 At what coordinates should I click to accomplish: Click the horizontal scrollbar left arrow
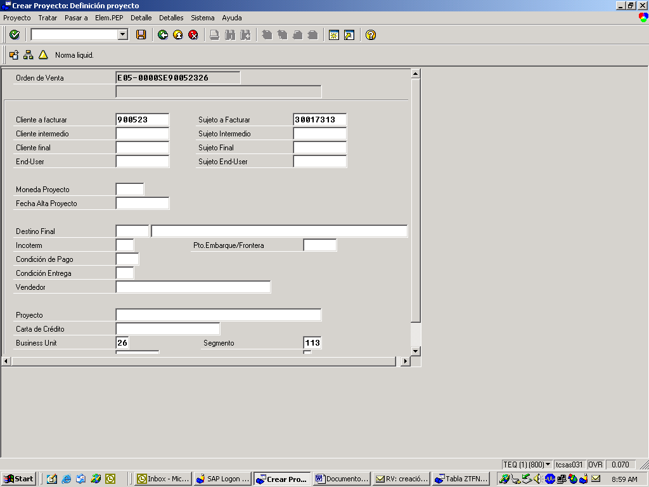pyautogui.click(x=6, y=361)
